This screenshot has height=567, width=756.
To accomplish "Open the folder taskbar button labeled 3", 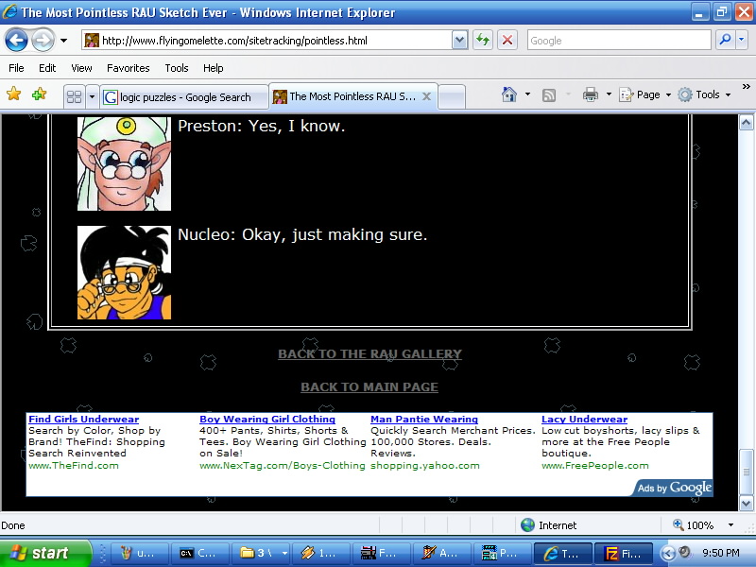I will (x=261, y=553).
